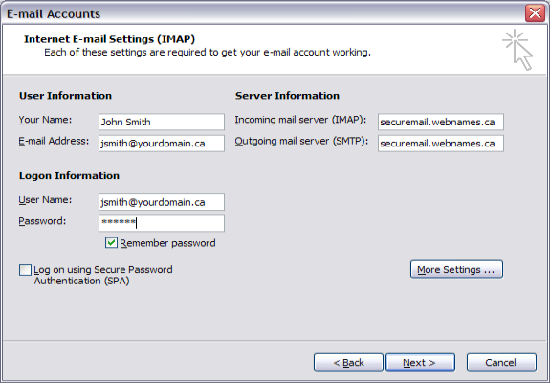This screenshot has width=550, height=383.
Task: Click the Password label
Action: [x=42, y=221]
